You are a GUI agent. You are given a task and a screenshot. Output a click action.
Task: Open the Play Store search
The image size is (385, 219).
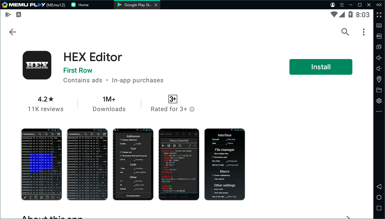[345, 32]
